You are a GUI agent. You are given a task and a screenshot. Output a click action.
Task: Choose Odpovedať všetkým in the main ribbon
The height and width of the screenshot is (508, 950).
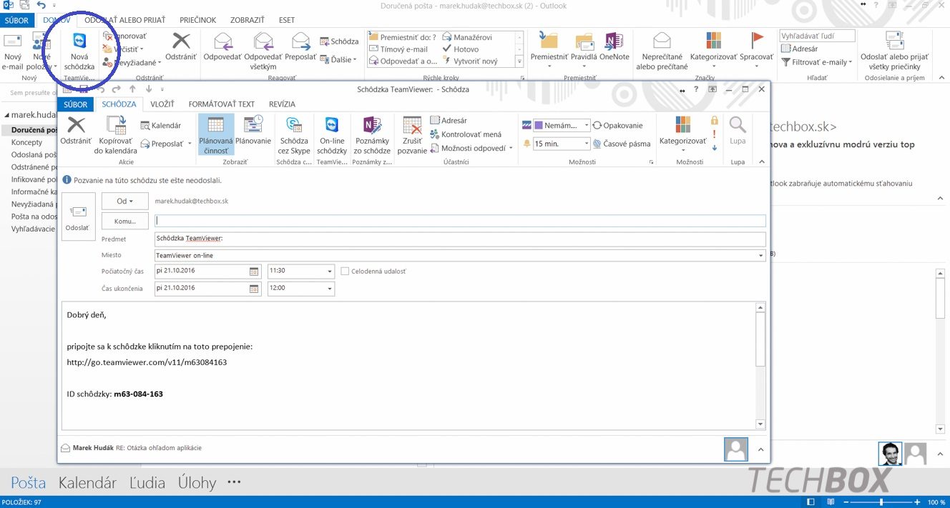tap(263, 51)
